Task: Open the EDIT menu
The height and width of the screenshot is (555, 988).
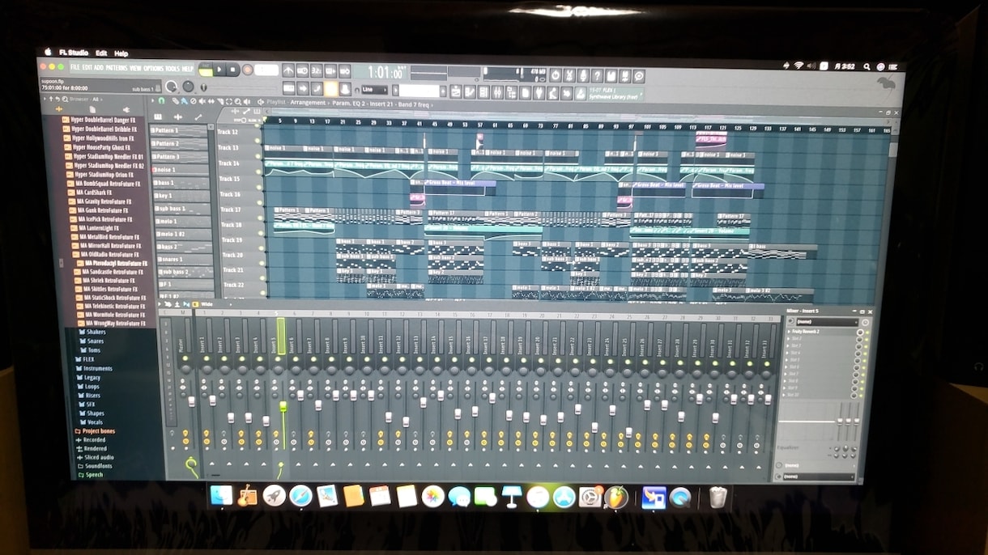Action: coord(87,68)
